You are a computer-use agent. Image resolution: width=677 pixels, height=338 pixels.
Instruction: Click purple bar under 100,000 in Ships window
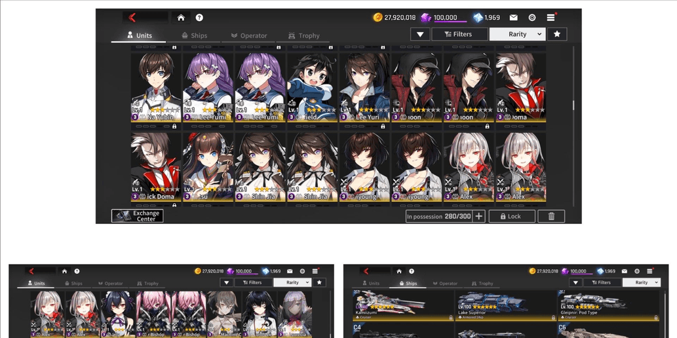click(581, 274)
